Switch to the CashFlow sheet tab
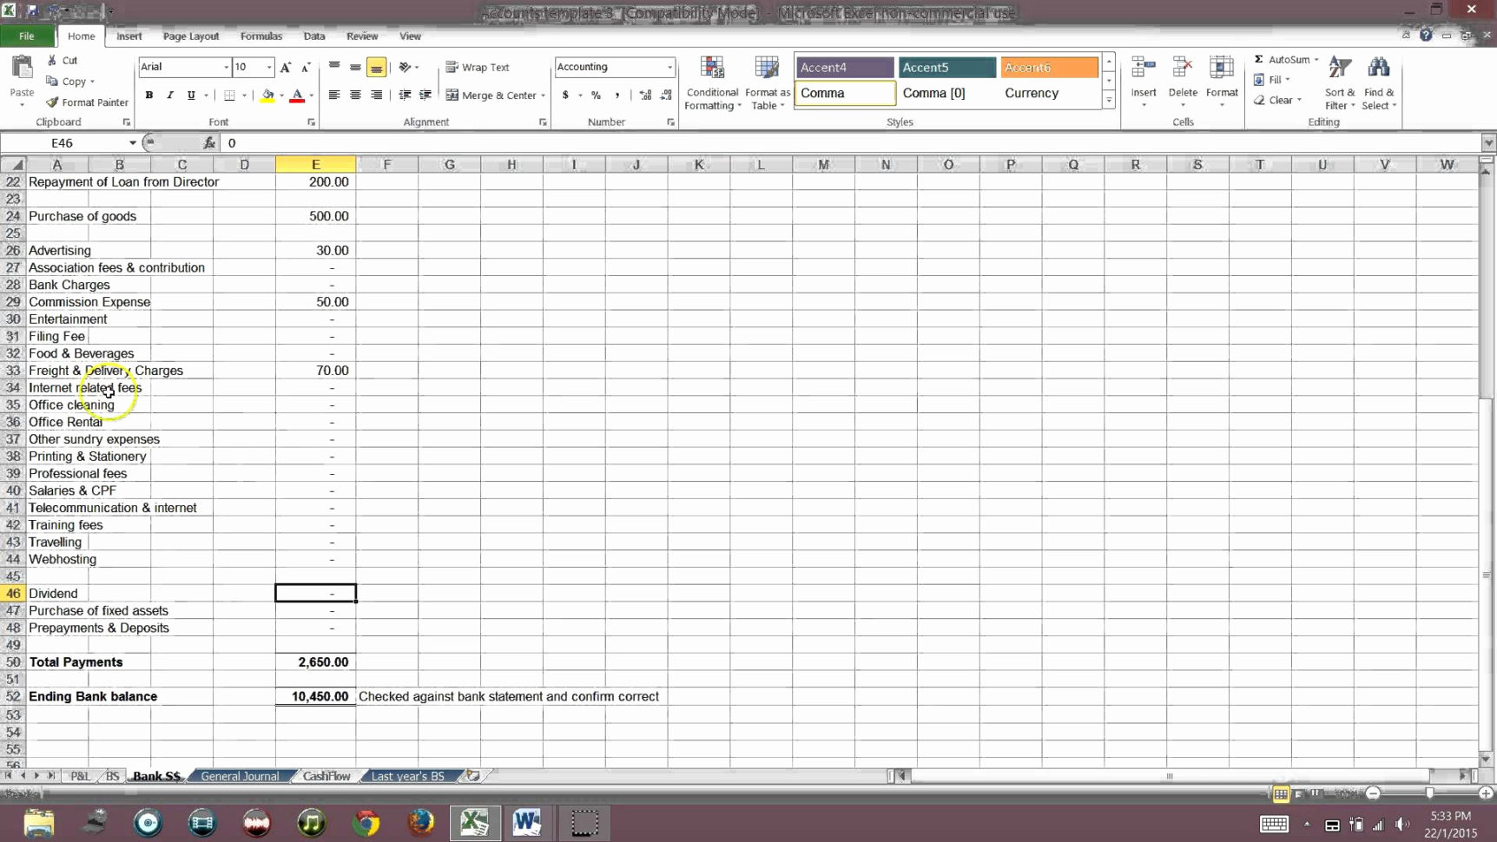The width and height of the screenshot is (1497, 842). pyautogui.click(x=326, y=775)
